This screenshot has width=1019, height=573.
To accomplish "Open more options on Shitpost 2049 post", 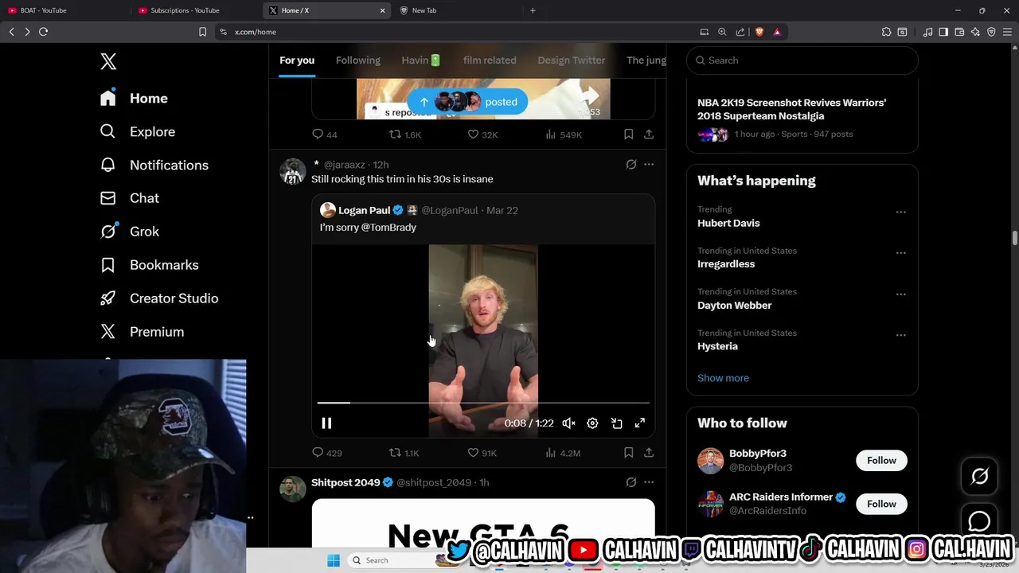I will (649, 482).
